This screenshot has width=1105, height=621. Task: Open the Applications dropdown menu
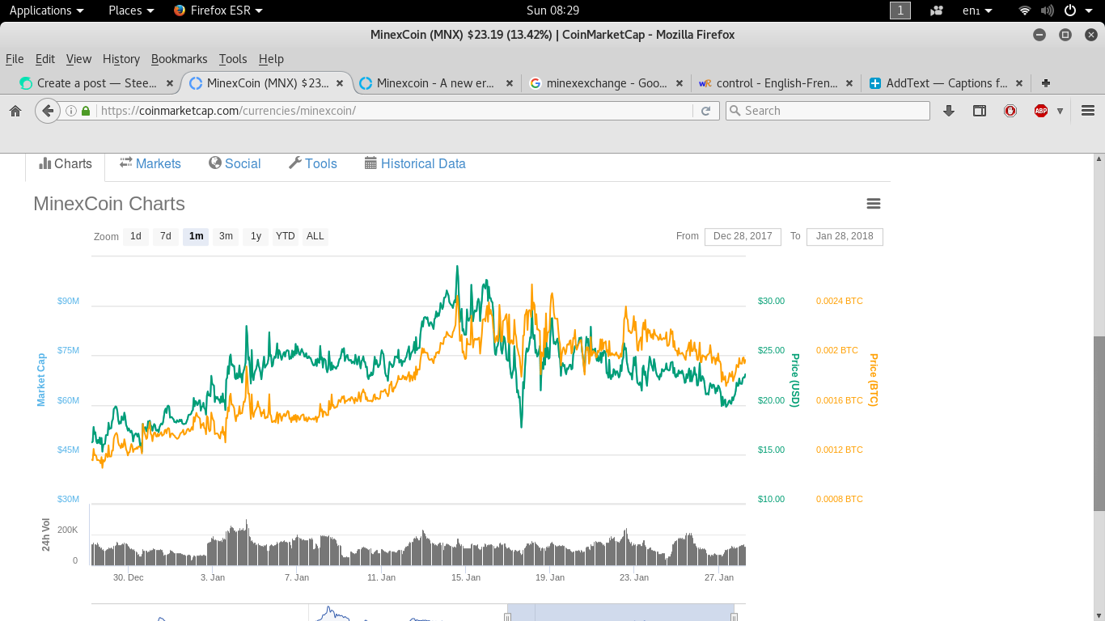[x=46, y=11]
